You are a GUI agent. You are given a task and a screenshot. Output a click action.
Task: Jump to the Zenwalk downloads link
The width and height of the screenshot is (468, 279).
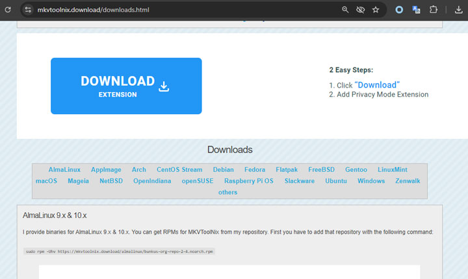(408, 181)
